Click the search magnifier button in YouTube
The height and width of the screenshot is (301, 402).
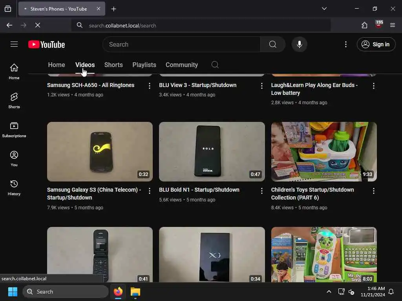coord(272,44)
